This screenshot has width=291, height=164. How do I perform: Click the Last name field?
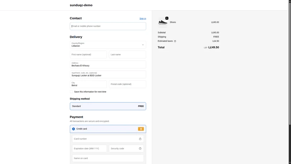coord(128,54)
